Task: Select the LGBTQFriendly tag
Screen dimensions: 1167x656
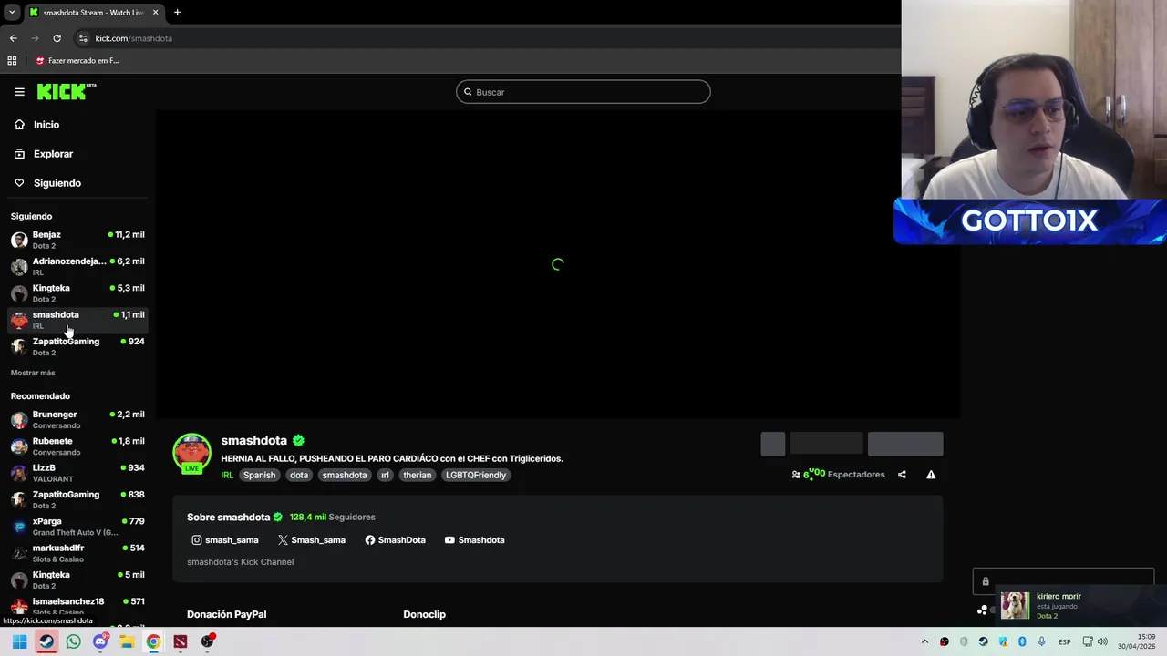Action: pos(476,475)
